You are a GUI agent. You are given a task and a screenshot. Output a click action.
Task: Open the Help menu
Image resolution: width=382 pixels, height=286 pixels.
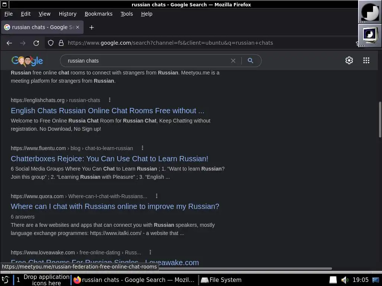(x=147, y=14)
